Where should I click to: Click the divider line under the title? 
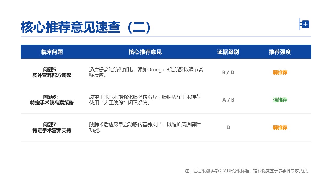point(166,36)
